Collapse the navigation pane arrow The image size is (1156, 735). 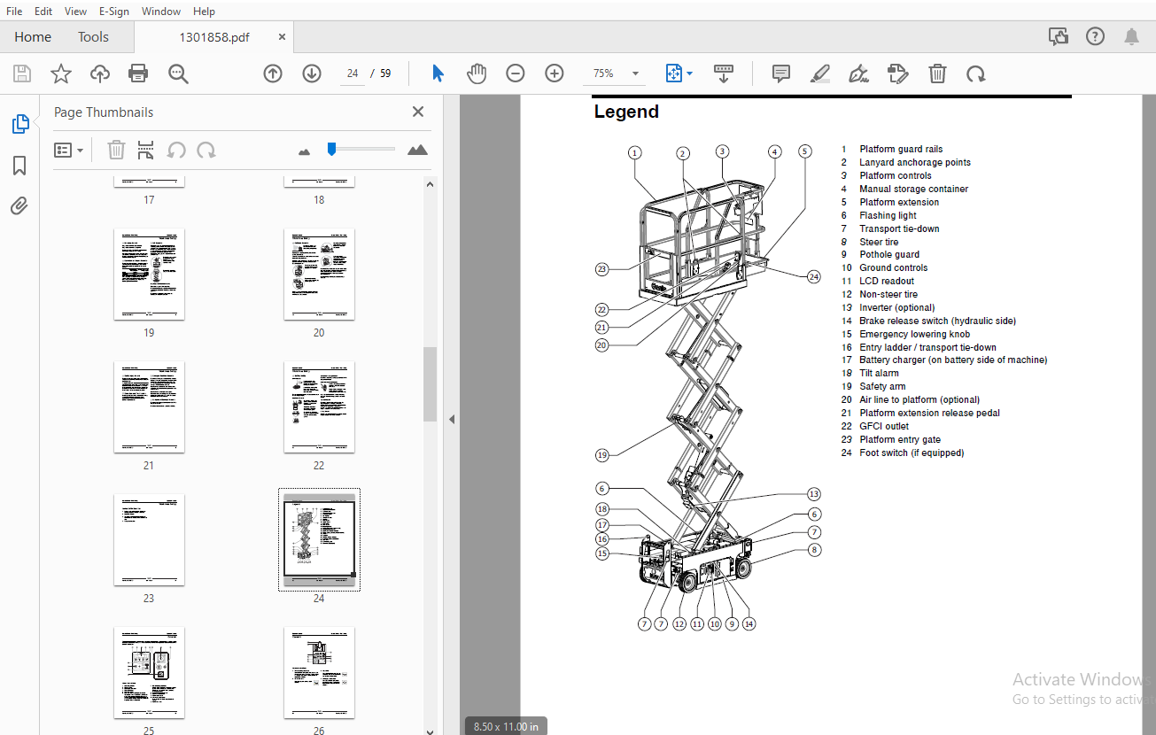pyautogui.click(x=451, y=419)
